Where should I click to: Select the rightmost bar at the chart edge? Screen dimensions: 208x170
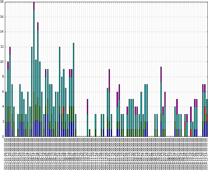(207, 118)
